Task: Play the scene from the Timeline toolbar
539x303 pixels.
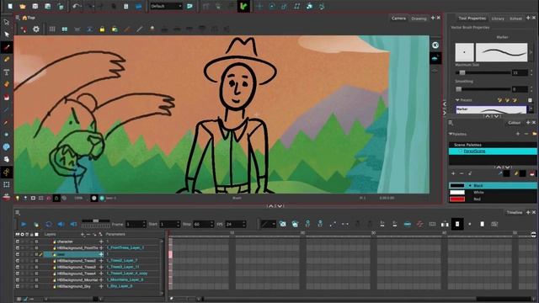Action: [x=24, y=224]
